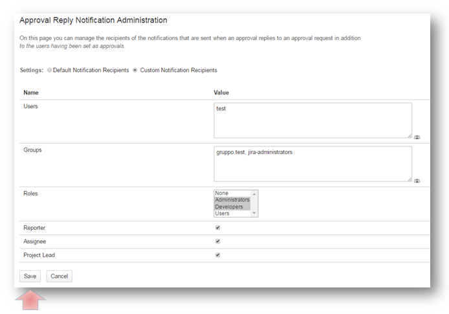This screenshot has width=449, height=314.
Task: Click Roles list scroll up arrow
Action: point(254,194)
